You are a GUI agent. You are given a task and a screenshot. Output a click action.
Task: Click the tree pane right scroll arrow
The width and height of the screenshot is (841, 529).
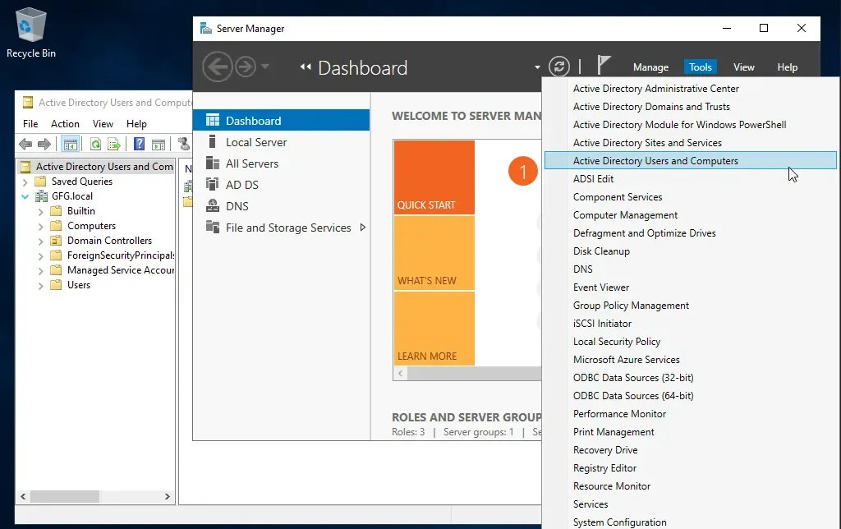(x=167, y=497)
